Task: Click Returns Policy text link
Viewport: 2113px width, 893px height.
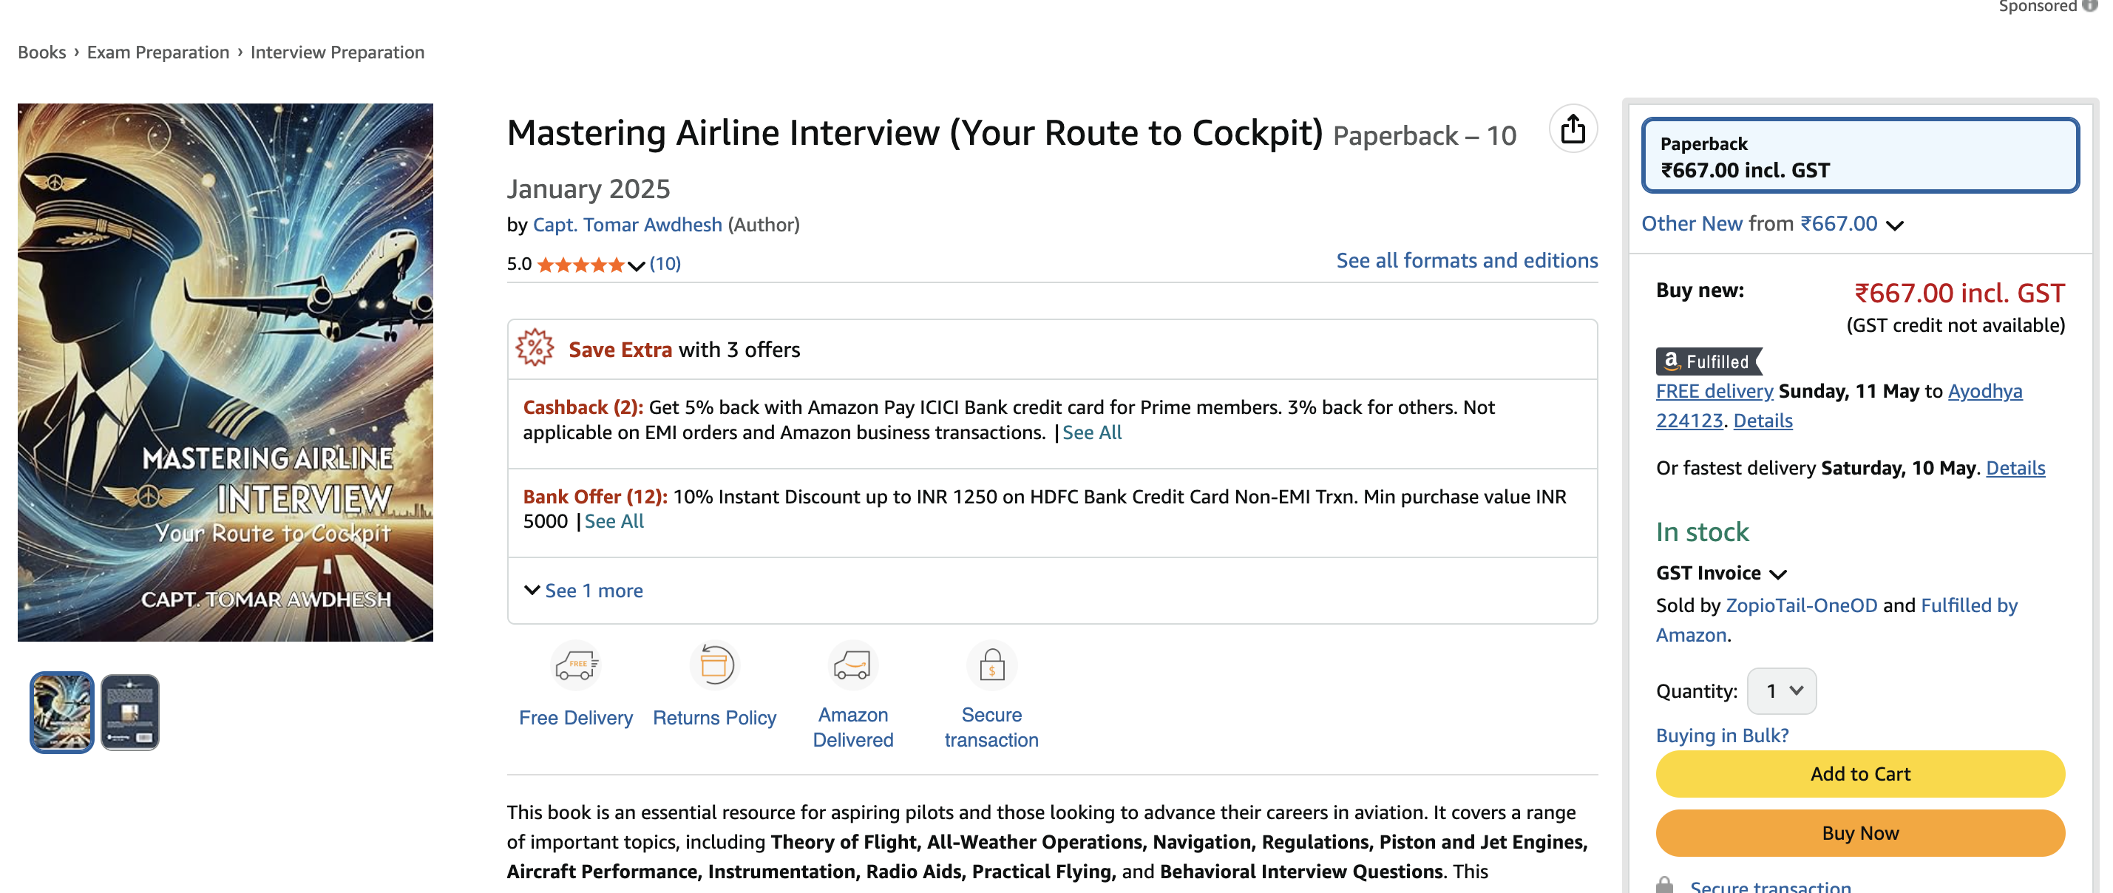Action: pyautogui.click(x=713, y=718)
